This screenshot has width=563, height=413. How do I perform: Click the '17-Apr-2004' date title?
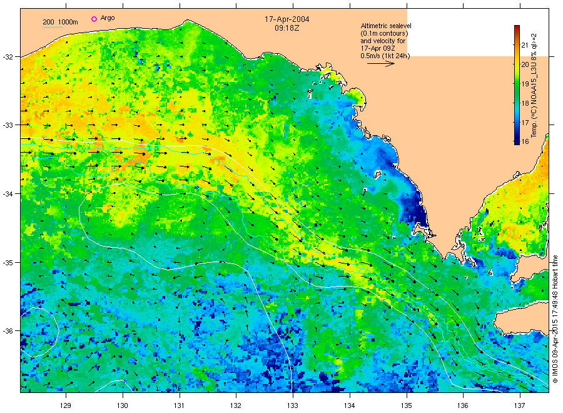click(287, 19)
